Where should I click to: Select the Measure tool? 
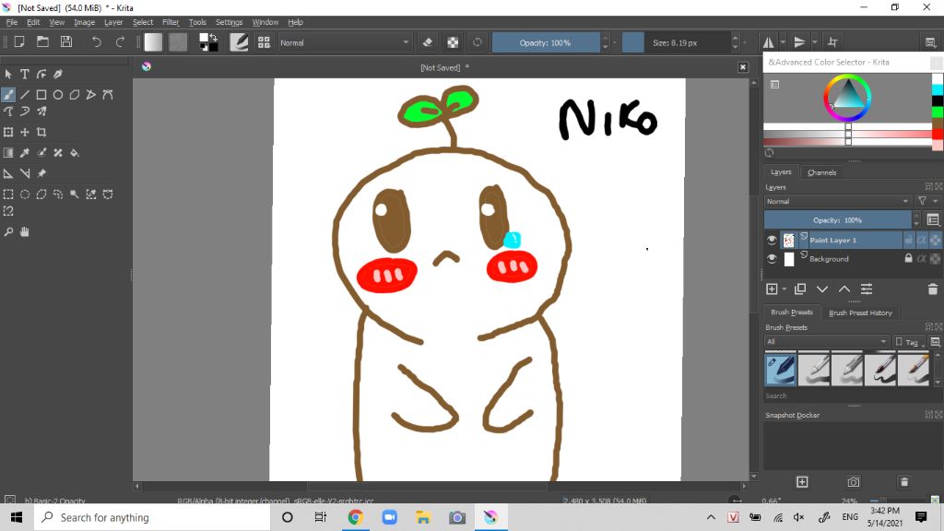[x=25, y=173]
